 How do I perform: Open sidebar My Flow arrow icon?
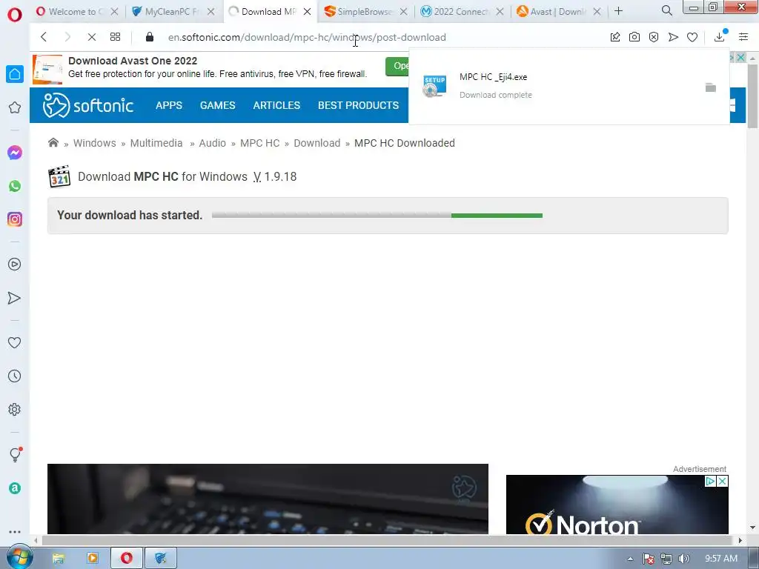click(x=15, y=298)
